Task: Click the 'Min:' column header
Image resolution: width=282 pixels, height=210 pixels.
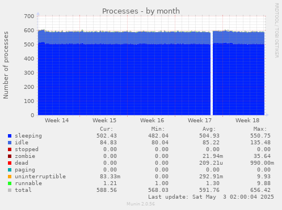Action: 158,129
